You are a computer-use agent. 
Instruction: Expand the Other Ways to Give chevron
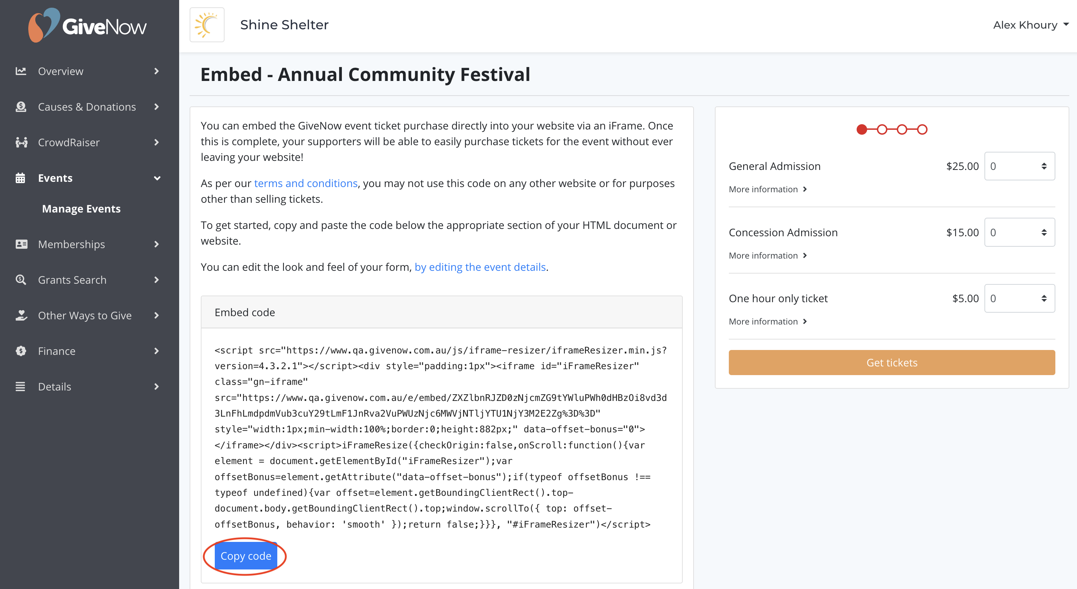(x=156, y=315)
